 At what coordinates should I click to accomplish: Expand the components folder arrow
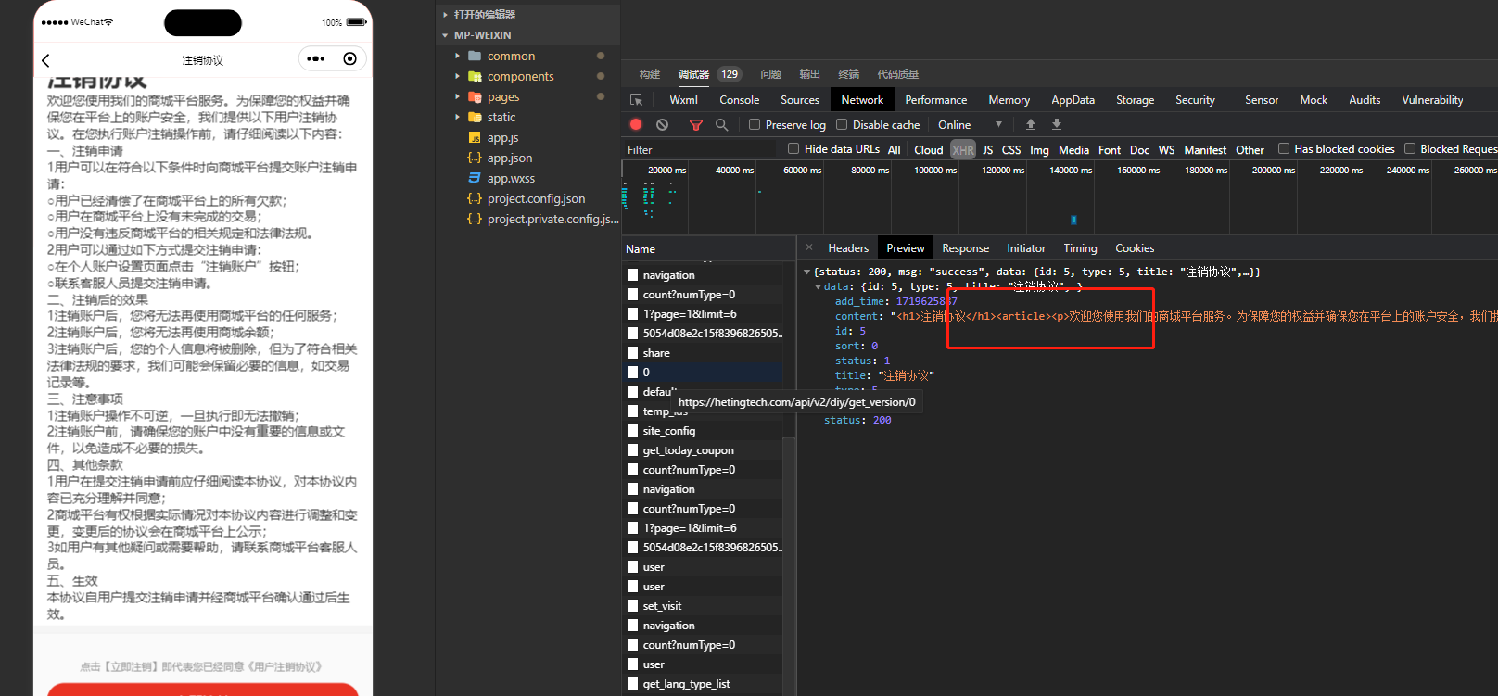[x=457, y=76]
